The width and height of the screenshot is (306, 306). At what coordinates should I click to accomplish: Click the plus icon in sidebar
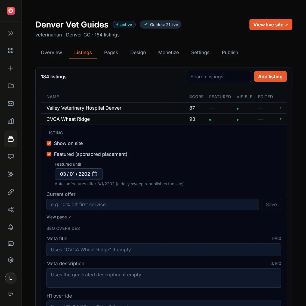(11, 68)
